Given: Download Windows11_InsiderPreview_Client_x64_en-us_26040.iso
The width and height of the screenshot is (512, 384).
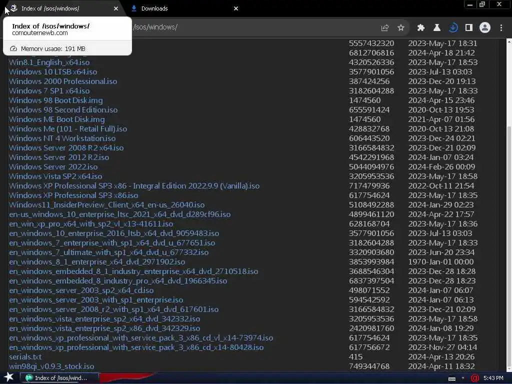Looking at the screenshot, I should 107,204.
